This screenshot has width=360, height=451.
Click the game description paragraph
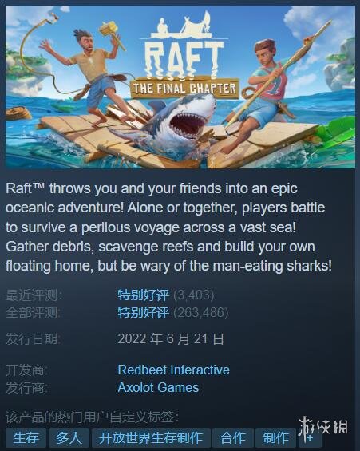click(168, 227)
